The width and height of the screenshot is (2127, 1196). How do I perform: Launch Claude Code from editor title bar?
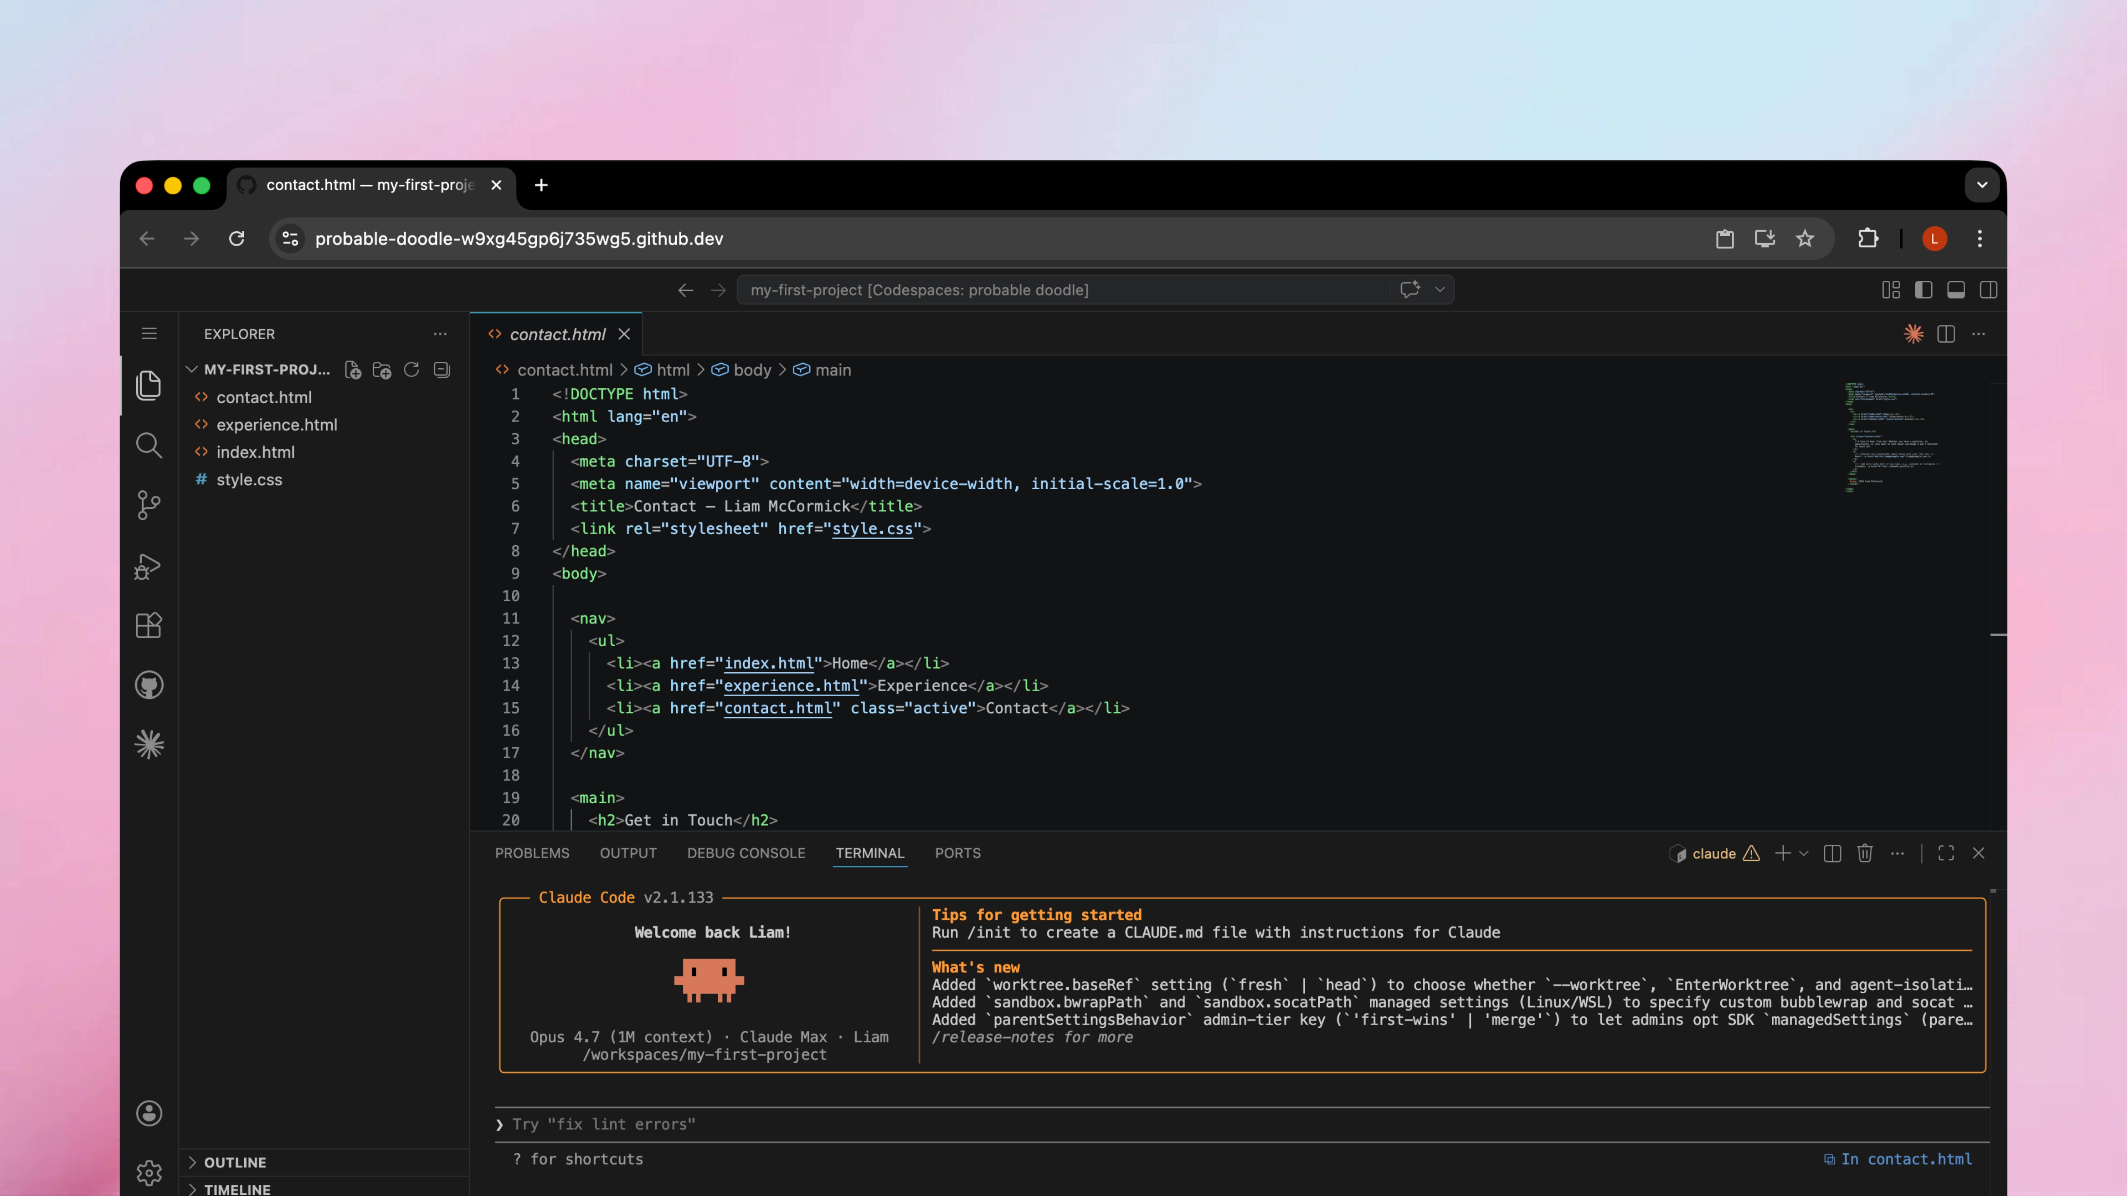pos(1914,333)
